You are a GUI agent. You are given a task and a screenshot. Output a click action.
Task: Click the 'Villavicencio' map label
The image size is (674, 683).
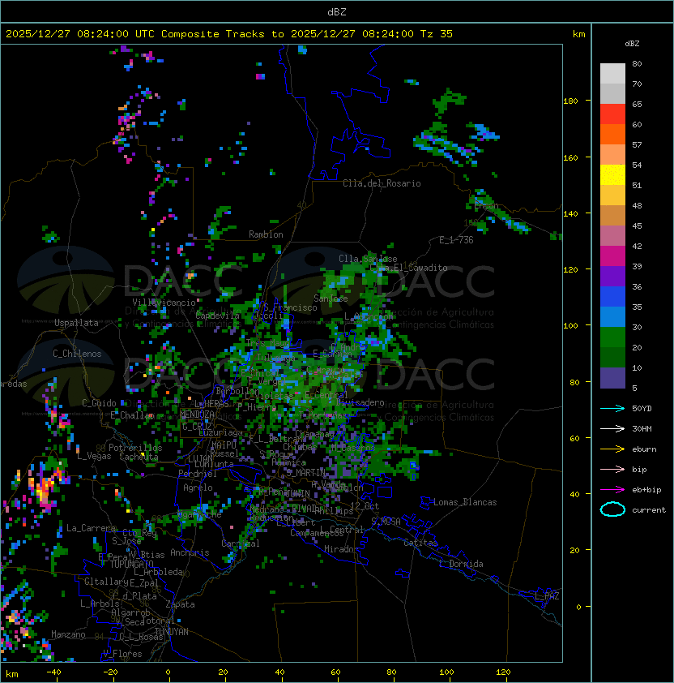pos(164,303)
